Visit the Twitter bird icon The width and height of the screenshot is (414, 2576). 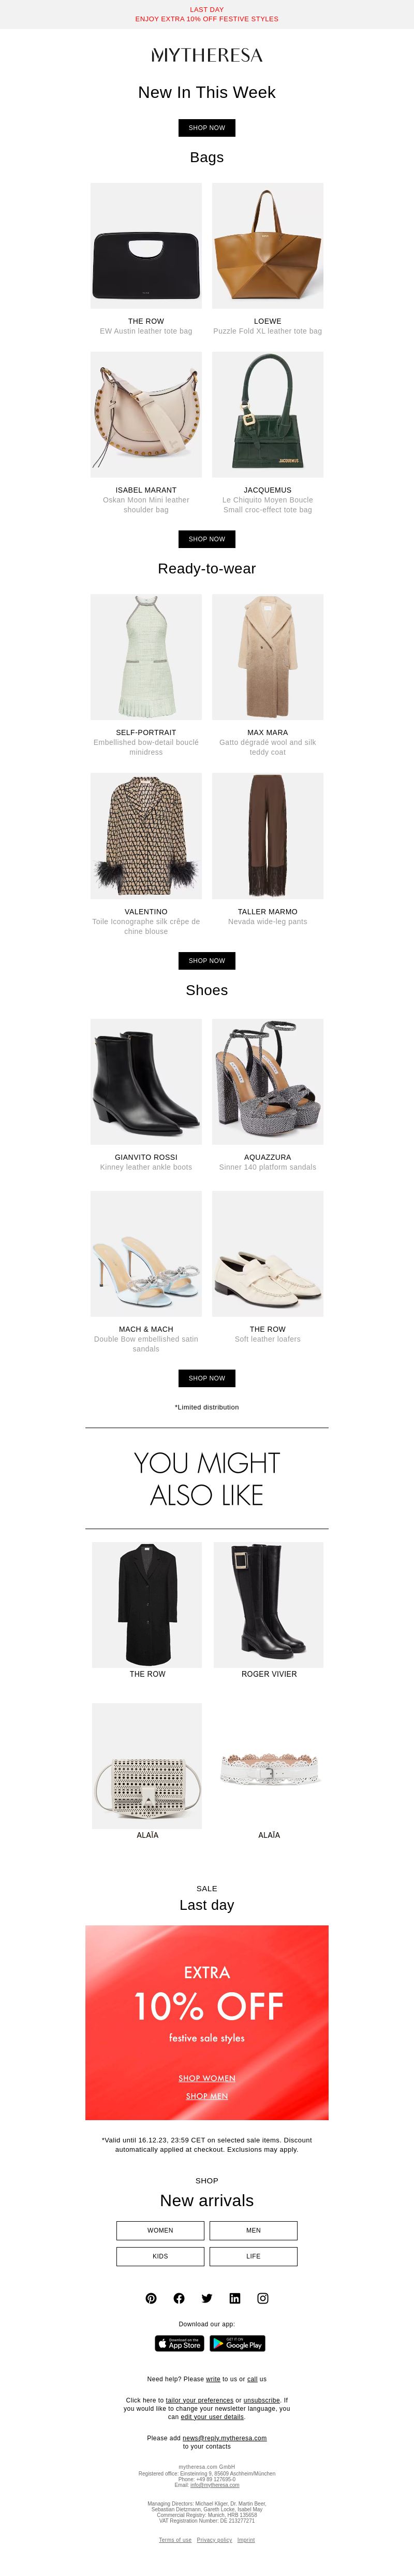pos(207,2298)
